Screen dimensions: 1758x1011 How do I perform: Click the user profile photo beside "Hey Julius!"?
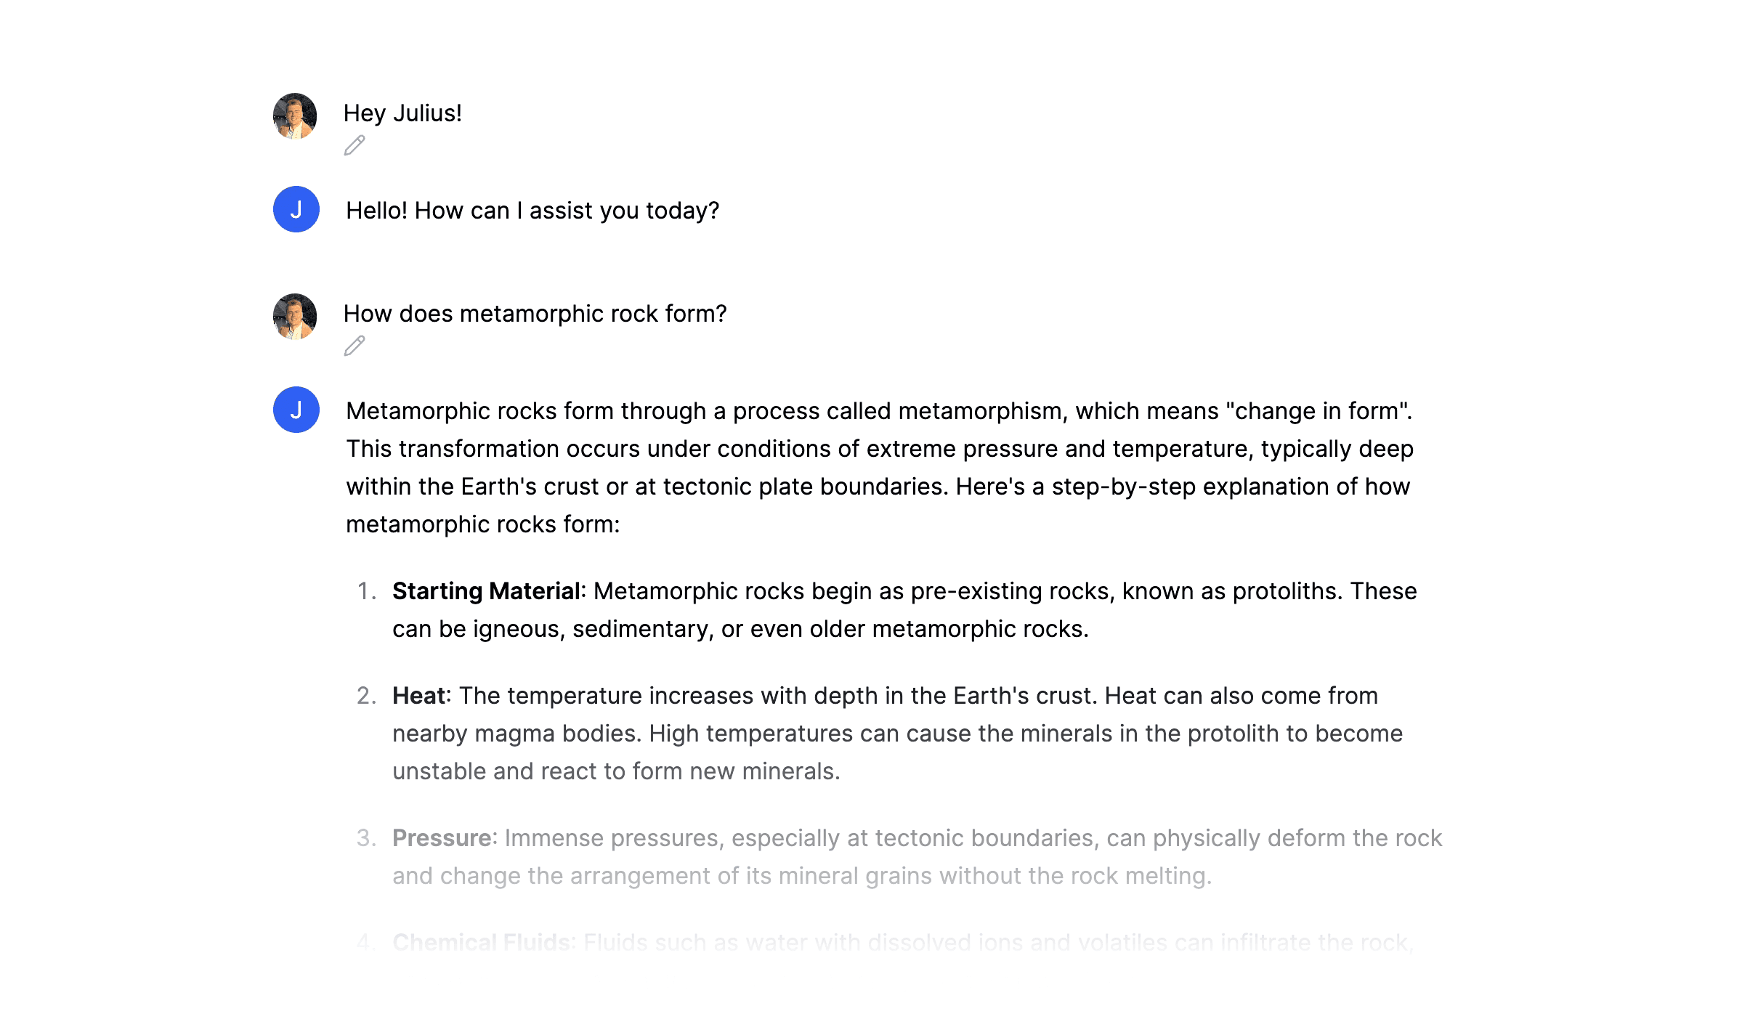[295, 115]
